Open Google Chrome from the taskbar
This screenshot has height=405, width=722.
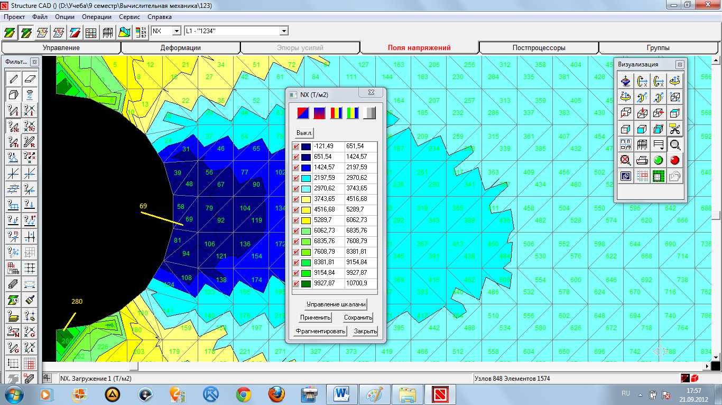point(244,394)
